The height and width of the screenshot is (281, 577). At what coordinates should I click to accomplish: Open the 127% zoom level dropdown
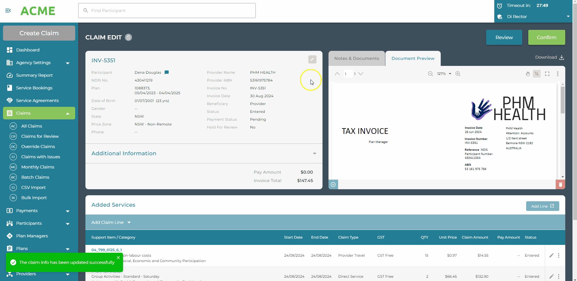tap(444, 74)
